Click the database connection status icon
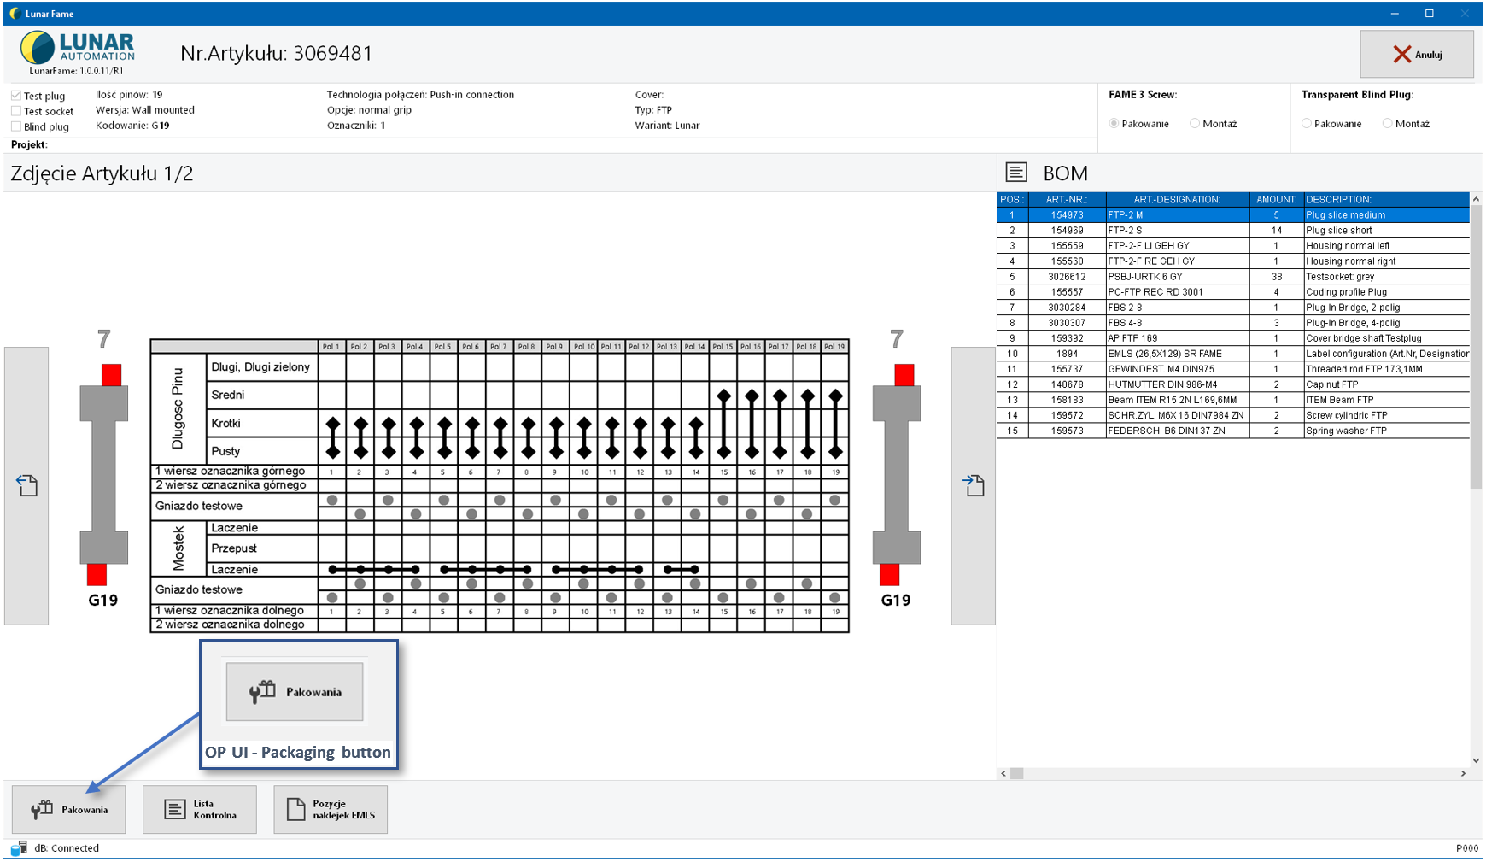Screen dimensions: 1486x862 19,848
